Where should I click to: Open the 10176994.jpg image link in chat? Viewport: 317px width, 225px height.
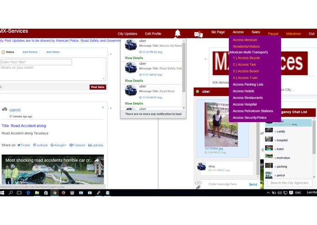click(214, 149)
